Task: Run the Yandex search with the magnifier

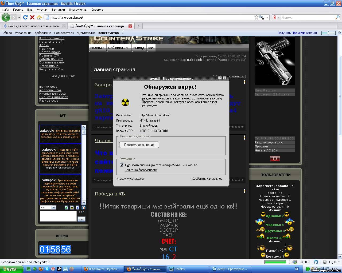Action: [337, 17]
